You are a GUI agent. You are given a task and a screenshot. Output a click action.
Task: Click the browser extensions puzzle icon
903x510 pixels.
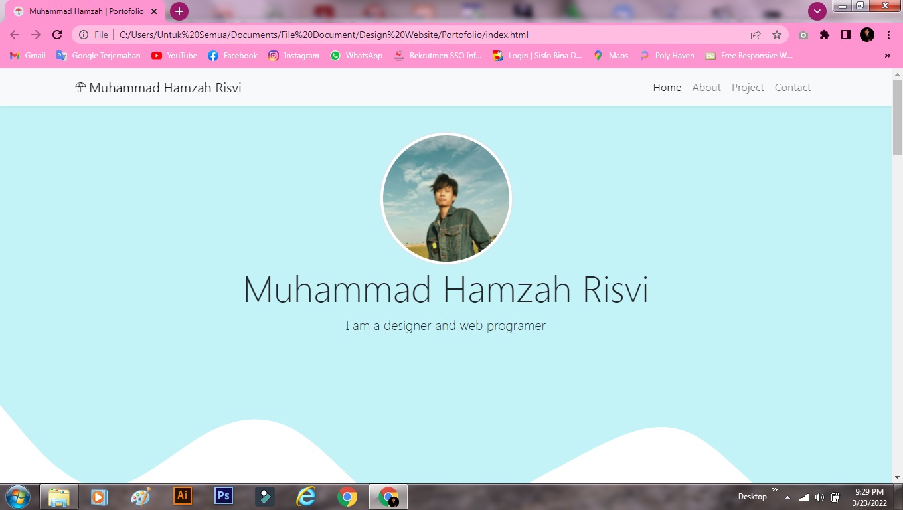[824, 35]
